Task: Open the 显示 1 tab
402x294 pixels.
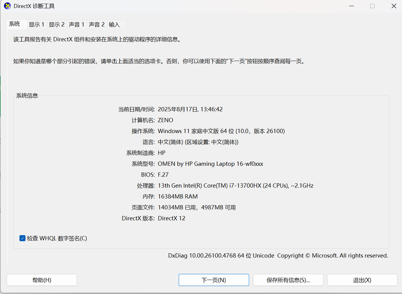Action: click(36, 25)
